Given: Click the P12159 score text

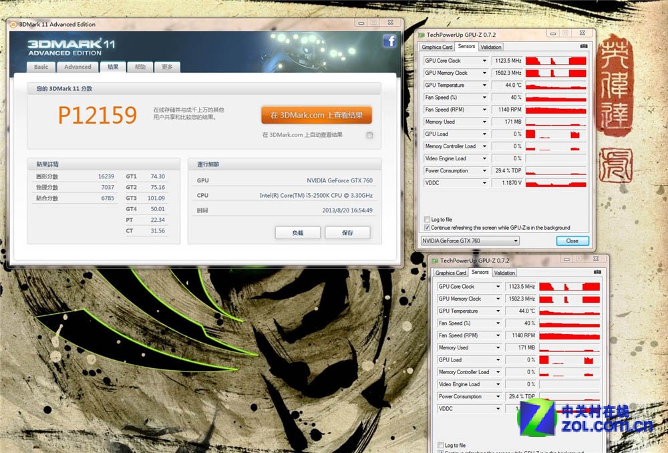Looking at the screenshot, I should [x=98, y=115].
